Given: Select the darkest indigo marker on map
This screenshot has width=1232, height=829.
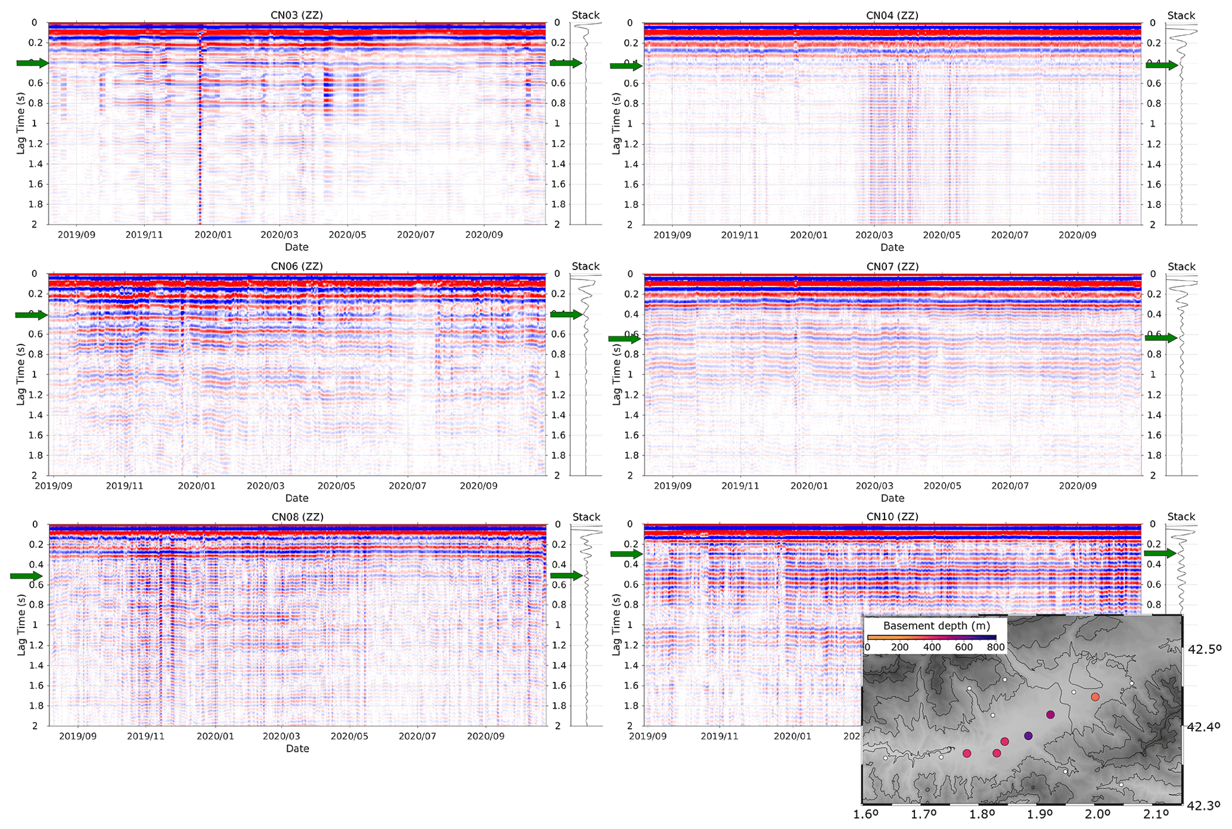Looking at the screenshot, I should [1028, 736].
